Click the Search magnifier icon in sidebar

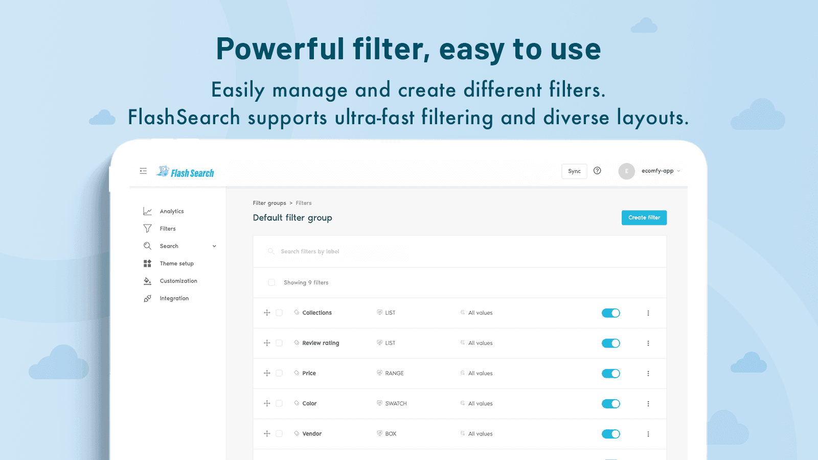[x=147, y=246]
